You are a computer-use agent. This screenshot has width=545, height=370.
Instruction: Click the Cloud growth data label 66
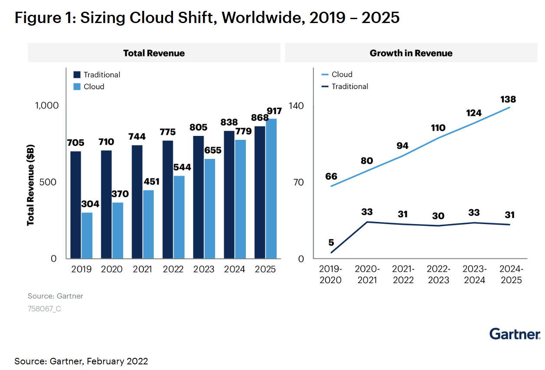[331, 176]
